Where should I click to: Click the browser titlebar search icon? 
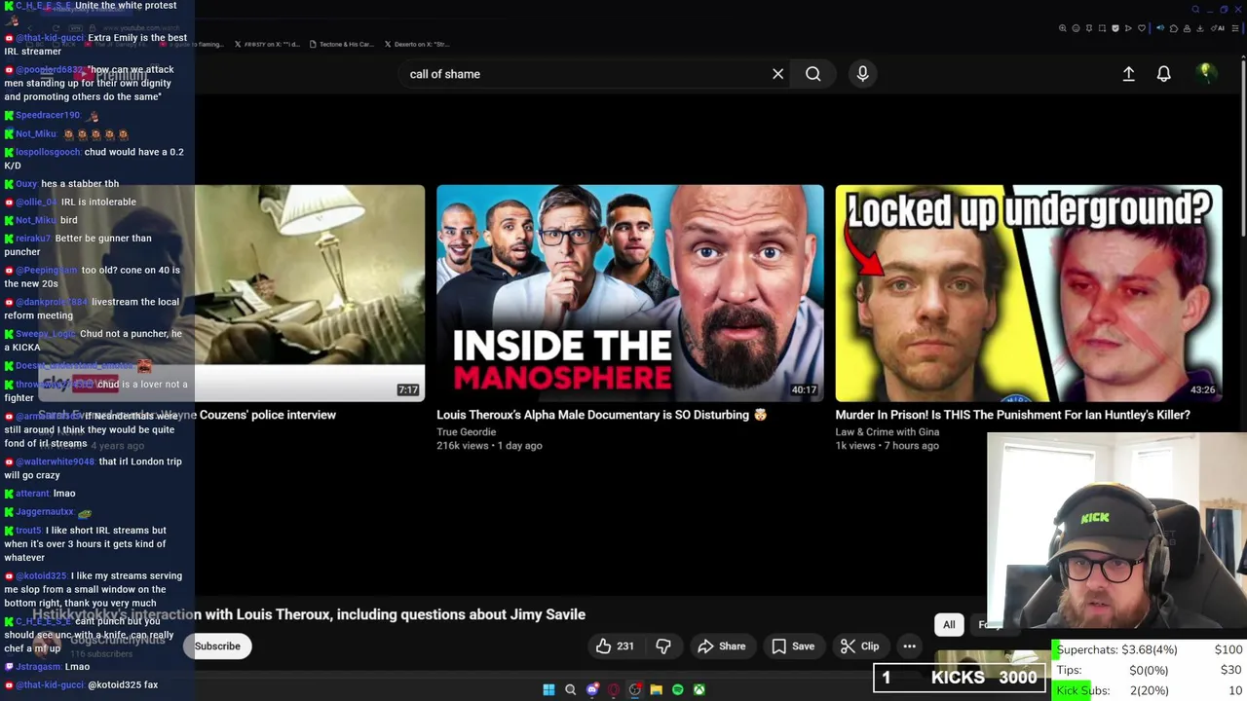[1195, 10]
